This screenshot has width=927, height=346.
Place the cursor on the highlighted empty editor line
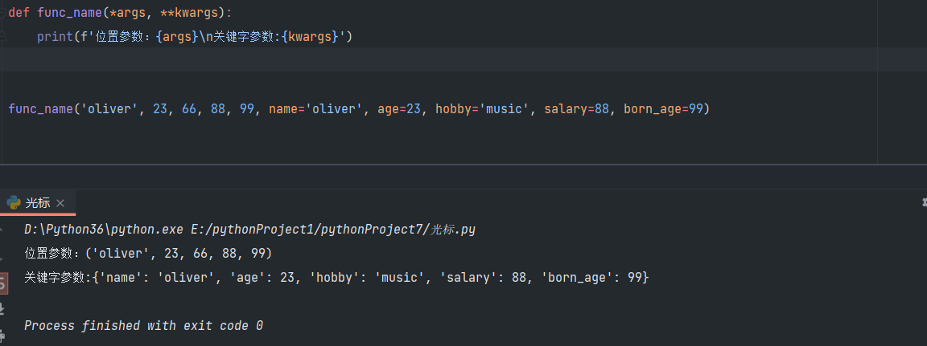[402, 60]
